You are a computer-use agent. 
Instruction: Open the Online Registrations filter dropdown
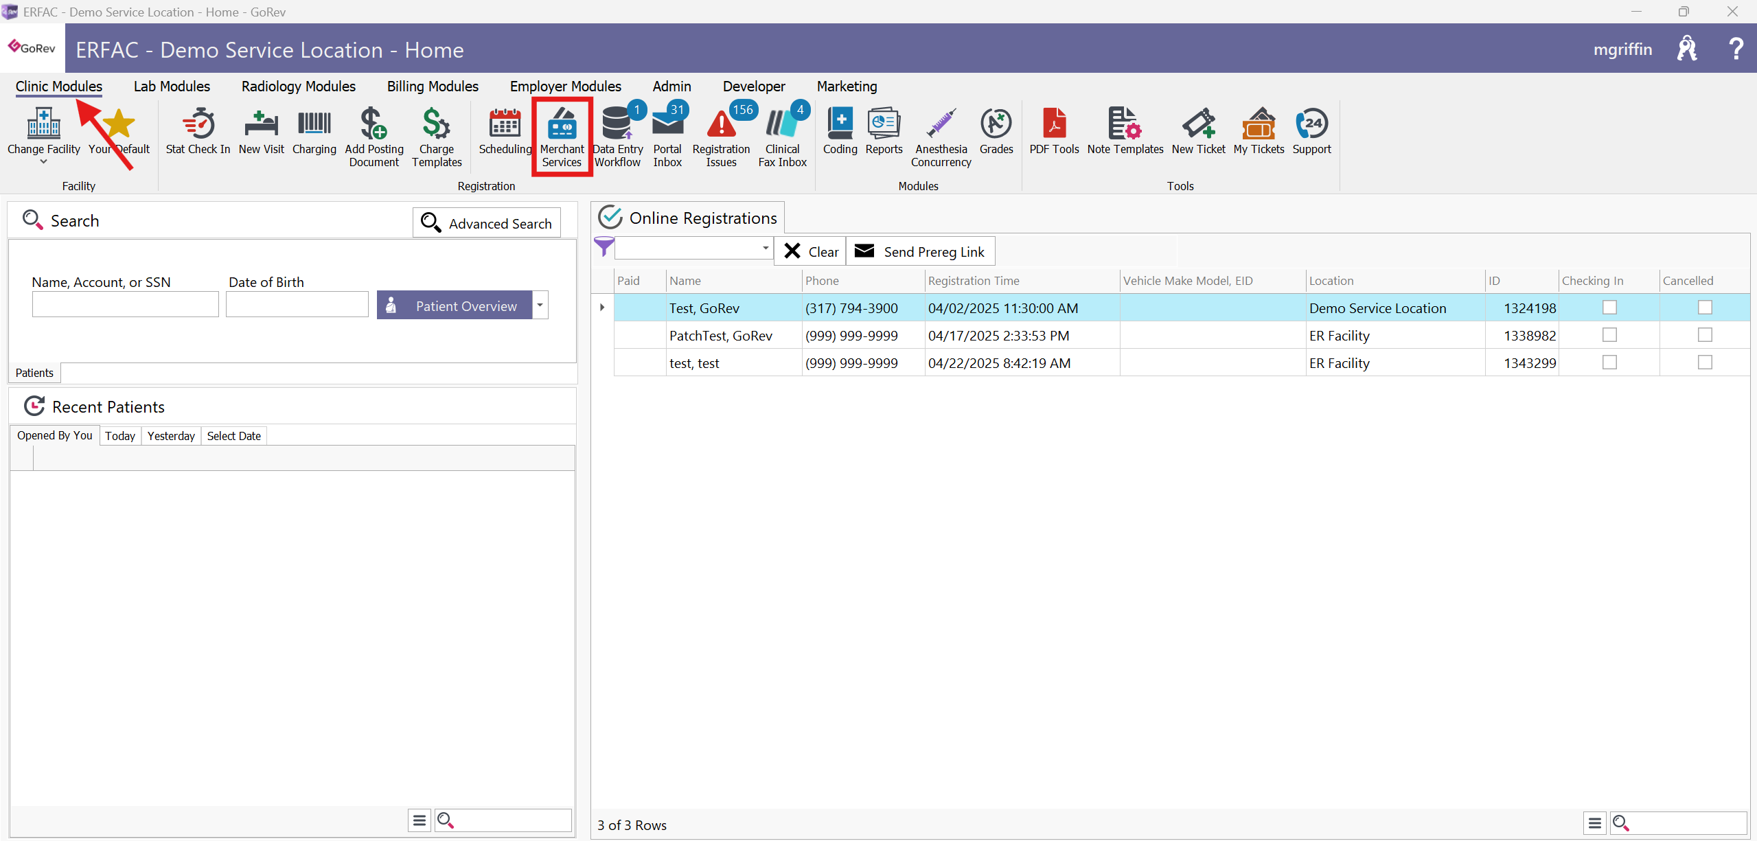tap(765, 248)
